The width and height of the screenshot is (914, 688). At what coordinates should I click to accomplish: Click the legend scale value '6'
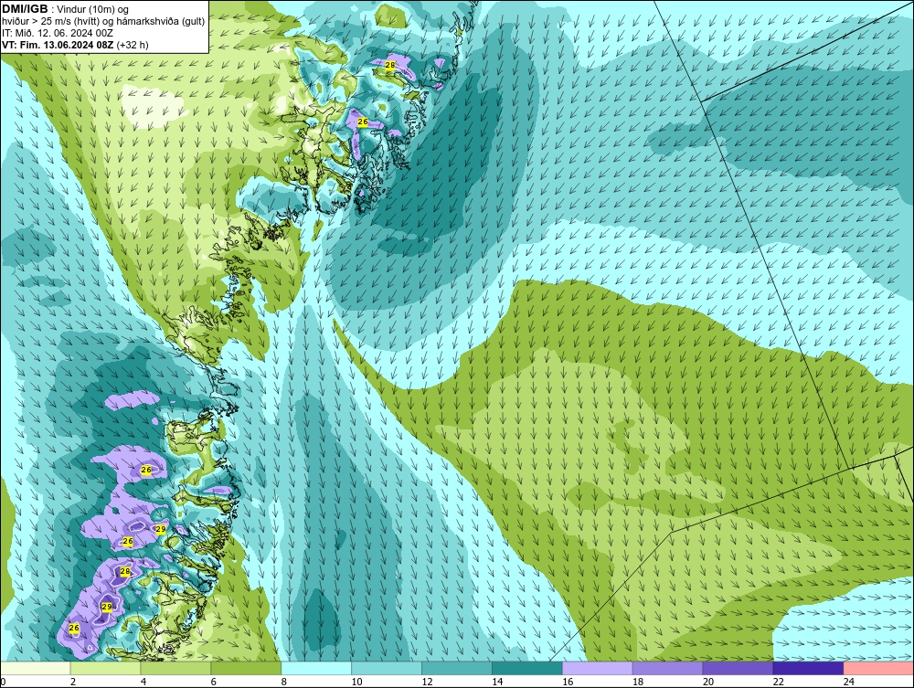213,682
